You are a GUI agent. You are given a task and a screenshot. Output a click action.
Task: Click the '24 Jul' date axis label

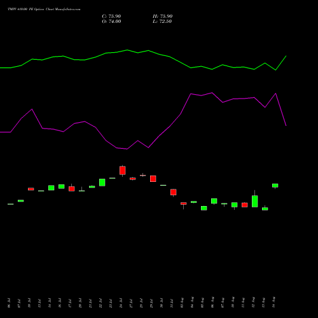click(x=121, y=303)
